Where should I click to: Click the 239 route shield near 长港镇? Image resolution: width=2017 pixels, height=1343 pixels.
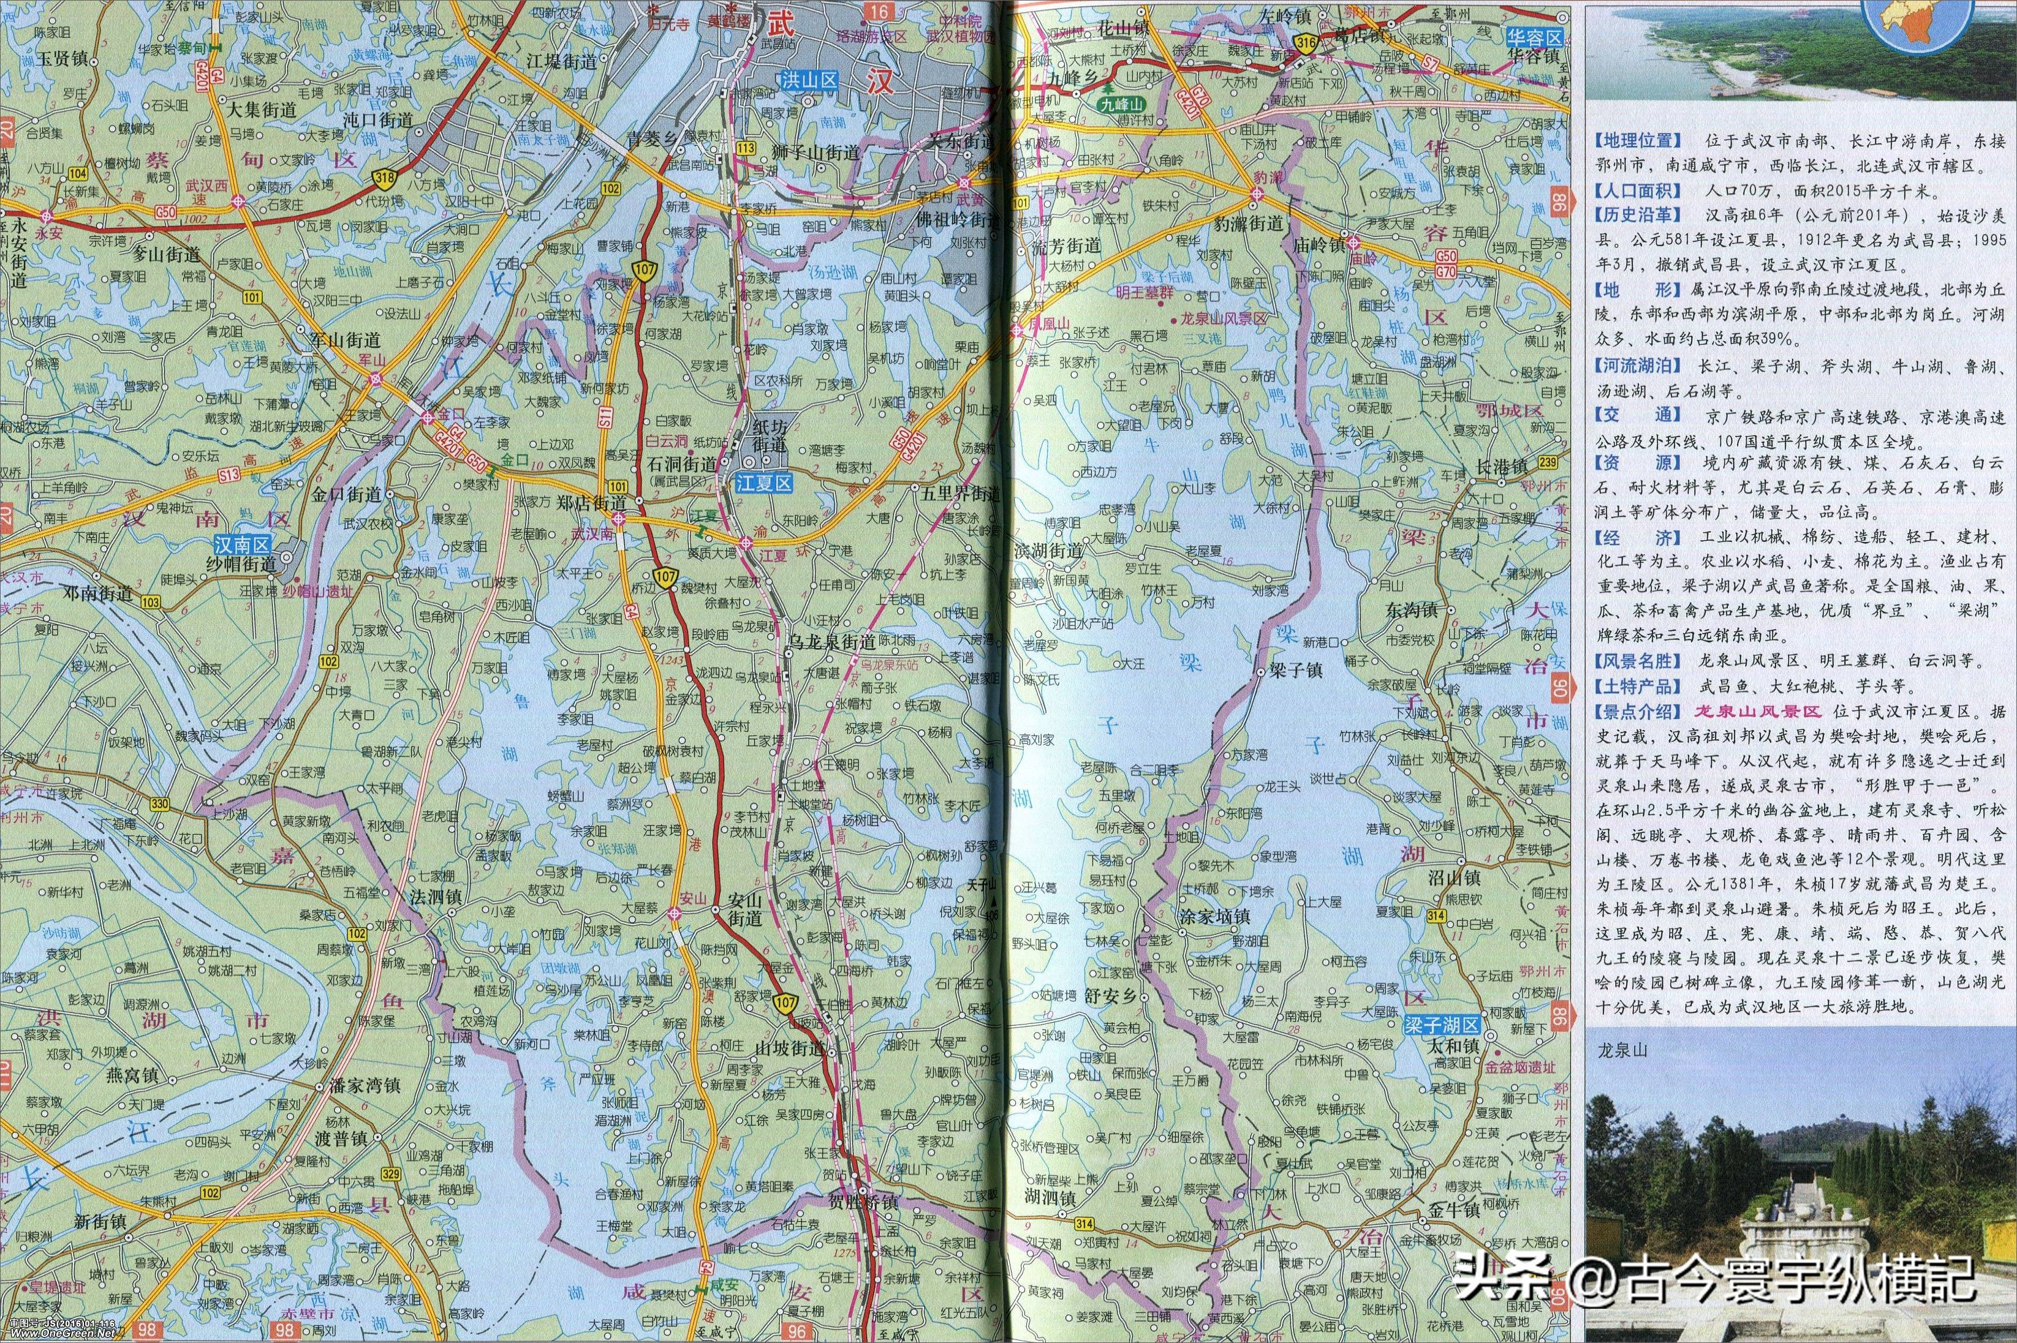point(1548,464)
